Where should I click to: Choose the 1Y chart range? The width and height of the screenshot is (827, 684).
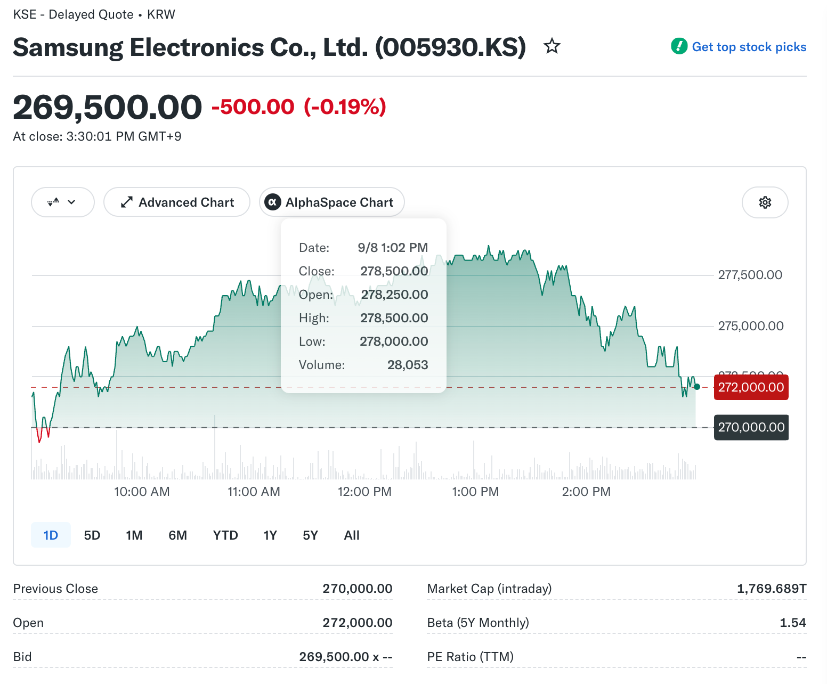tap(270, 535)
